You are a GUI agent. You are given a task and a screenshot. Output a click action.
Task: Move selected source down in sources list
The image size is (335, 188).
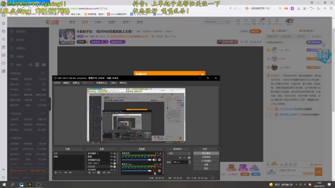(x=108, y=173)
